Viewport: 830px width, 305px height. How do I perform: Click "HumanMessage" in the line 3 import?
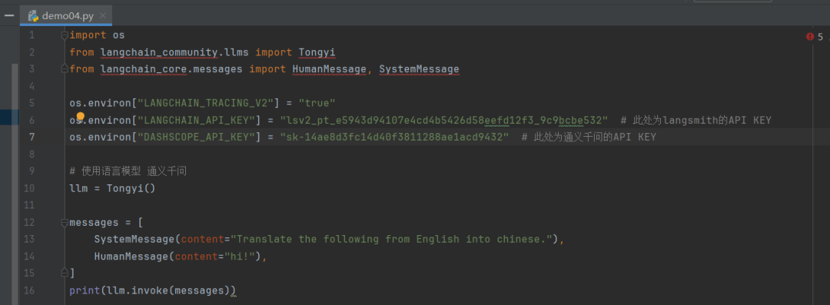coord(329,69)
